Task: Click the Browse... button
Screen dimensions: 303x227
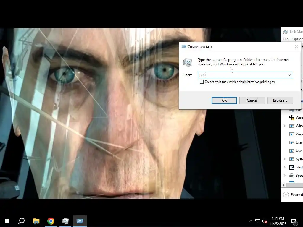Action: coord(280,100)
